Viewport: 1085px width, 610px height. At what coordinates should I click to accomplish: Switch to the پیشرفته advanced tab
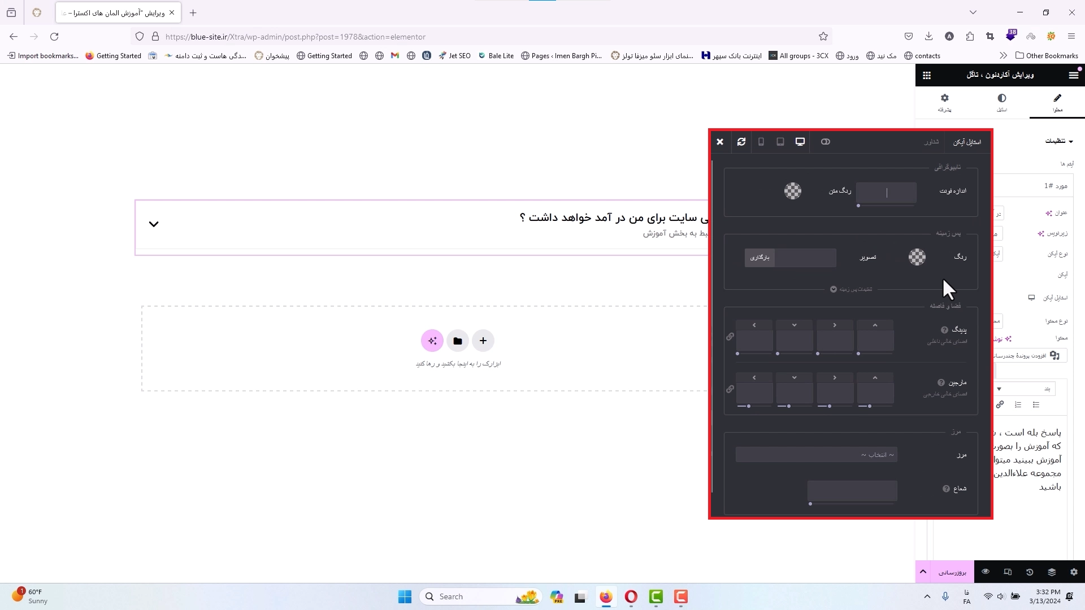pyautogui.click(x=945, y=102)
